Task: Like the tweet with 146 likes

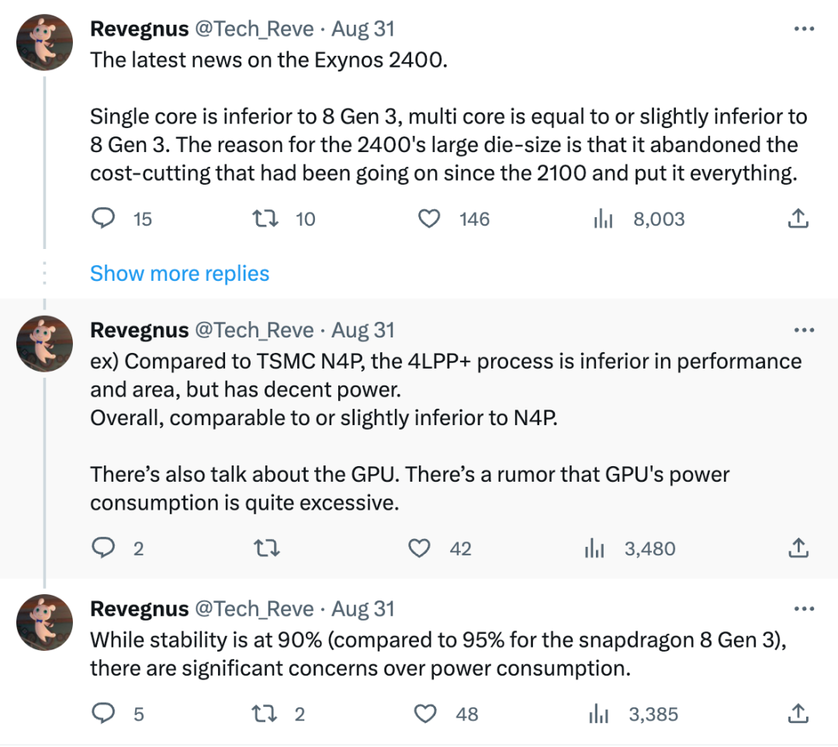Action: 429,220
